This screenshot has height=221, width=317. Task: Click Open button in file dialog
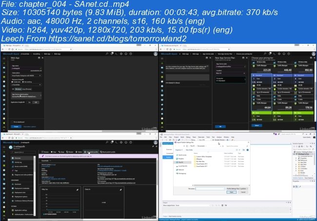232,192
